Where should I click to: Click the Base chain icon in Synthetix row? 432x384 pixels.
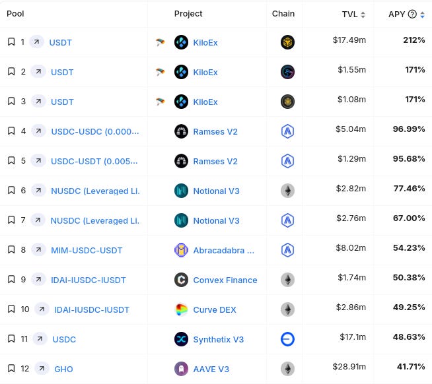287,339
